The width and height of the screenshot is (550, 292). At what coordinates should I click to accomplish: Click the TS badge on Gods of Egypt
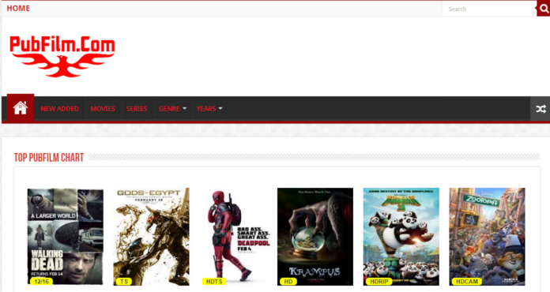click(x=124, y=281)
